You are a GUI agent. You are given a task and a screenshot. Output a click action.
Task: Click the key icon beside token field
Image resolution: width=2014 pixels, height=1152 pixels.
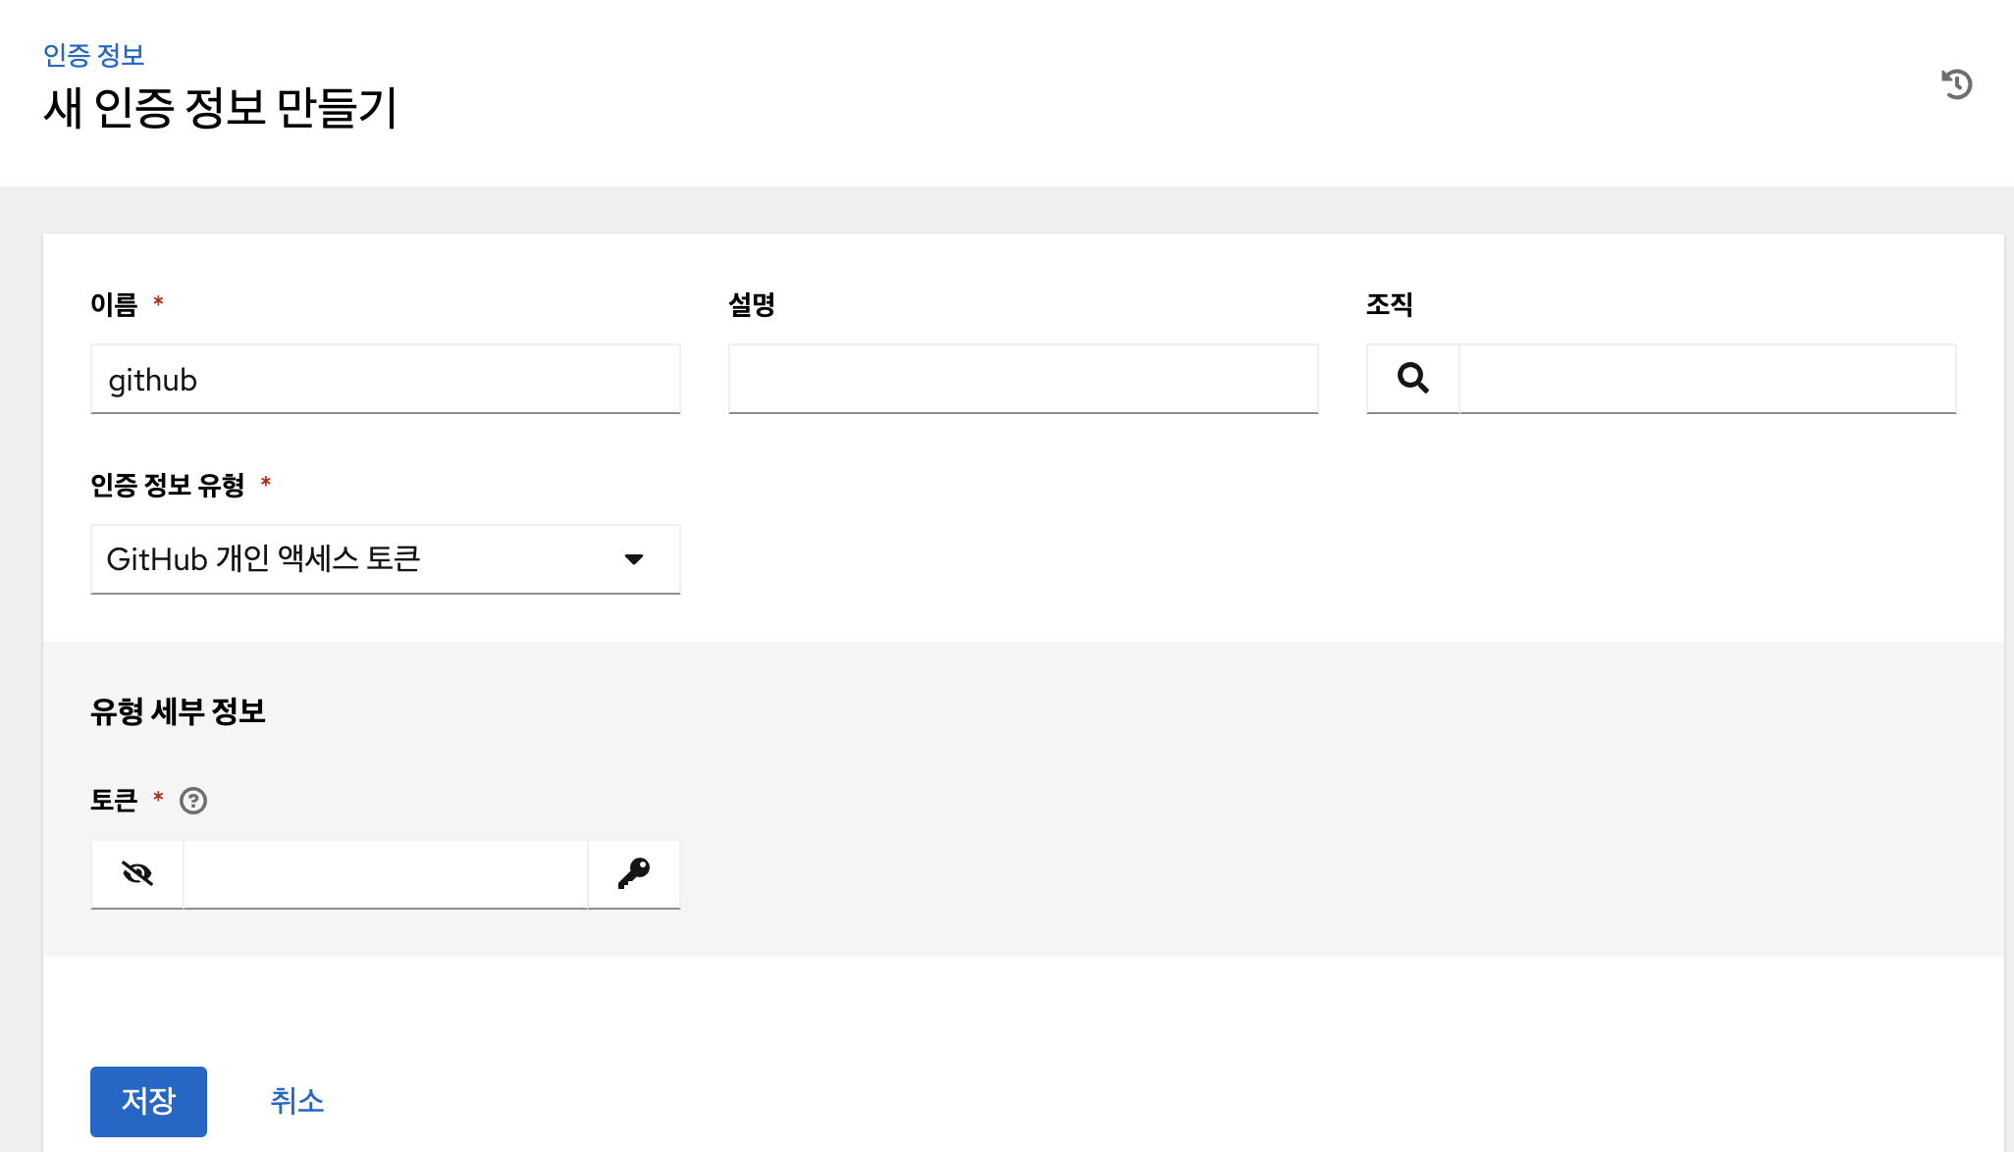(634, 873)
